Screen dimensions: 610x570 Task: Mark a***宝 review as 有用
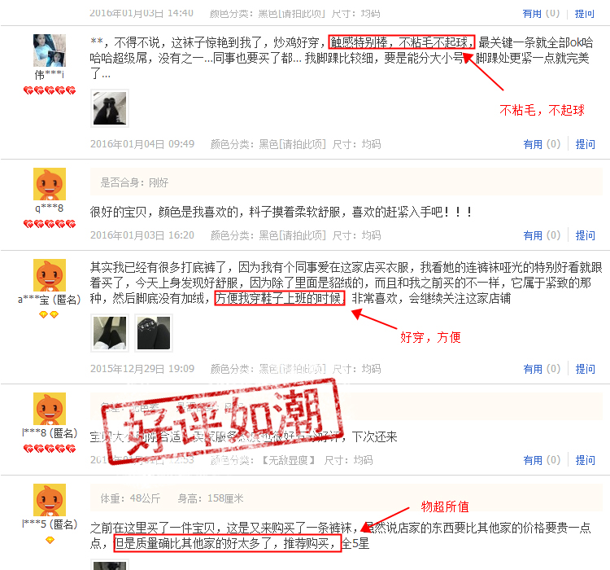(x=542, y=369)
